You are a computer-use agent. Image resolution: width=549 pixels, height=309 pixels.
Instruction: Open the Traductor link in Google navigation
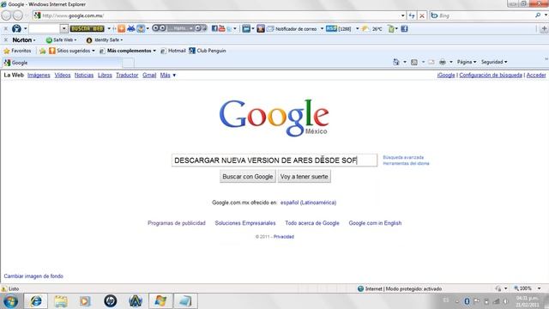(127, 75)
